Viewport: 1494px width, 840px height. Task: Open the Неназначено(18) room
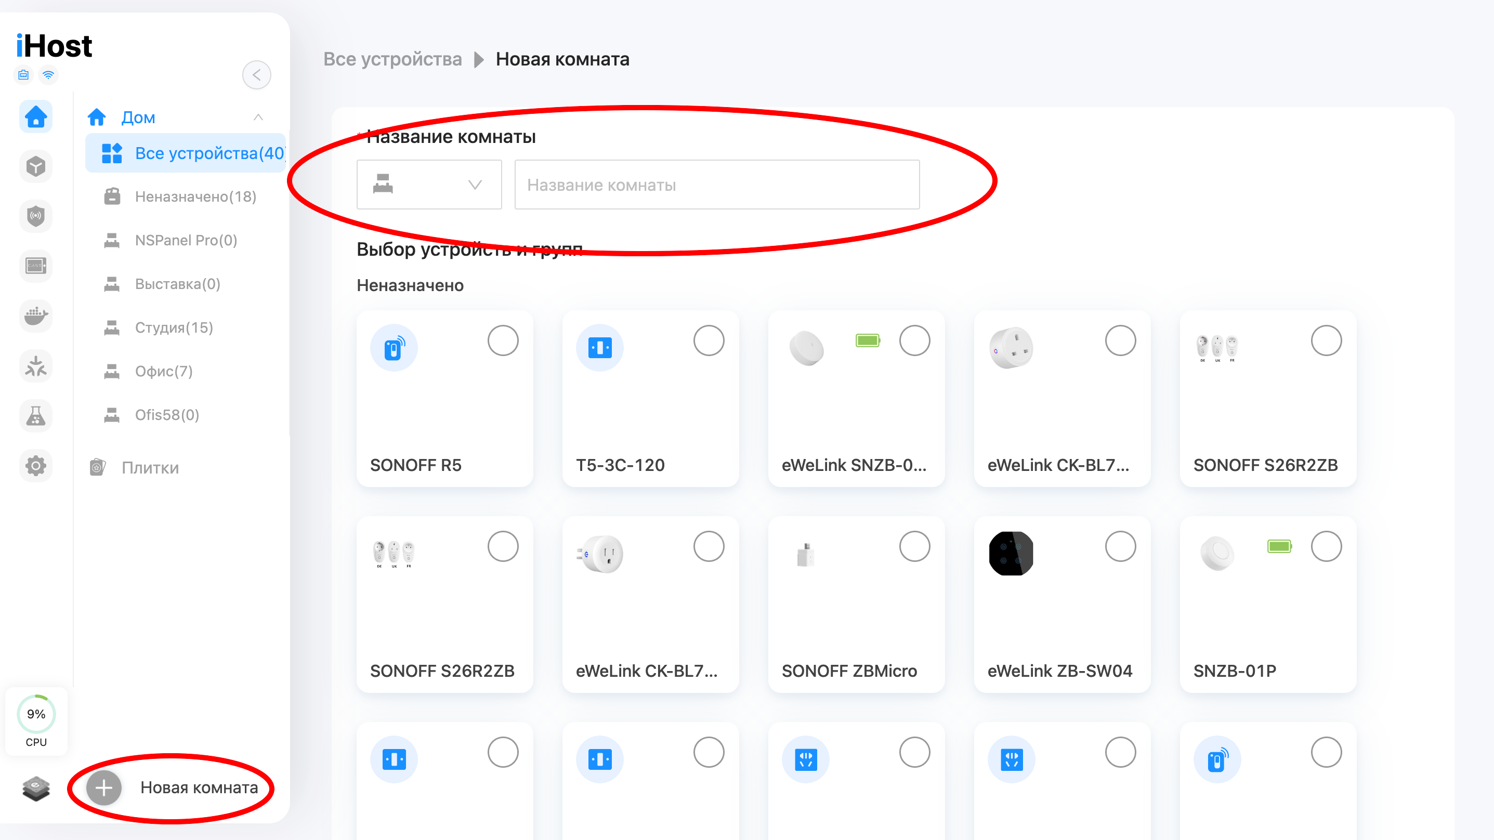pos(186,196)
